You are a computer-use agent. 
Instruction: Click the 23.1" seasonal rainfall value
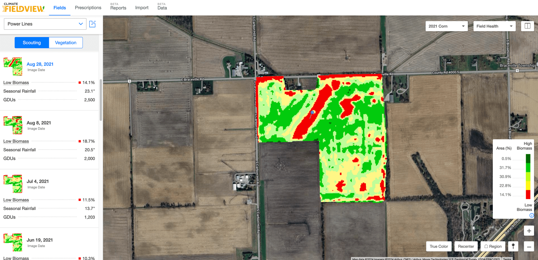point(90,91)
